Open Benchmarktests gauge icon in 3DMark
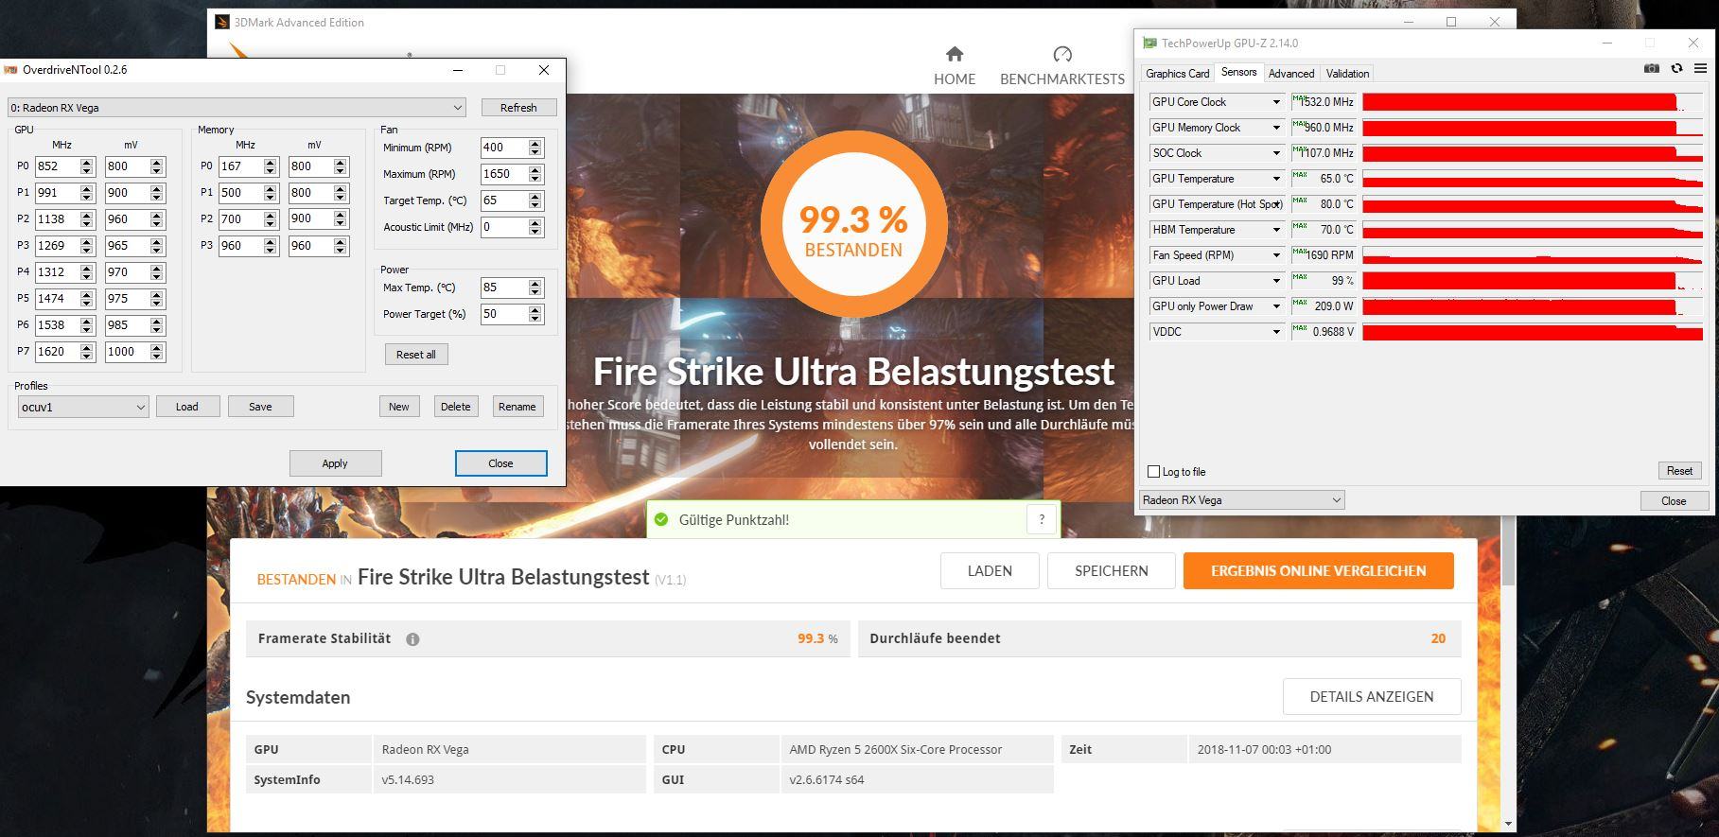 pos(1062,54)
